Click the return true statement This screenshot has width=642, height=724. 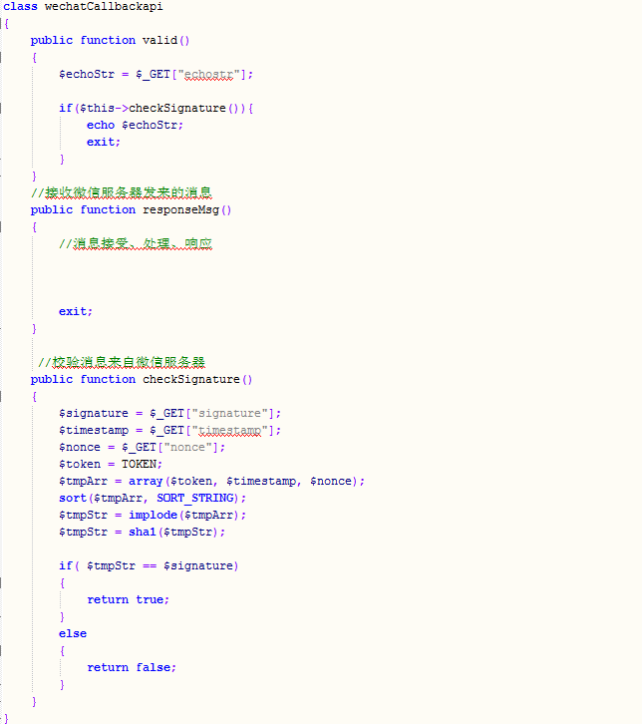coord(128,599)
